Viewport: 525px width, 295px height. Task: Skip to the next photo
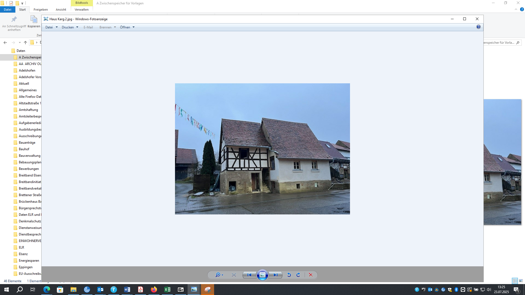click(x=275, y=275)
